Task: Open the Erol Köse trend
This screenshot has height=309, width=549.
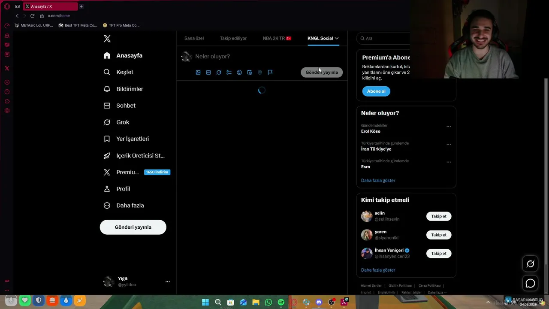Action: pos(371,131)
